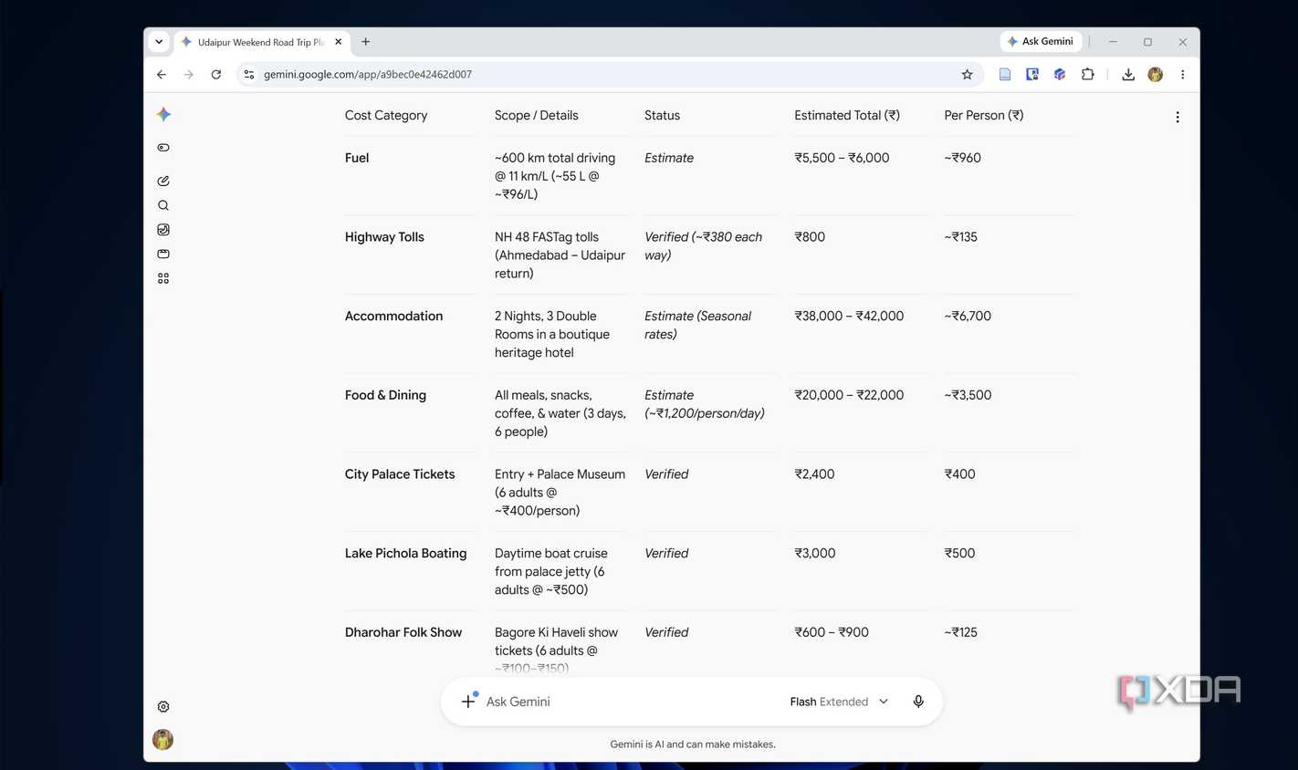Viewport: 1298px width, 770px height.
Task: Open Chrome profile avatar in toolbar
Action: pyautogui.click(x=1156, y=75)
